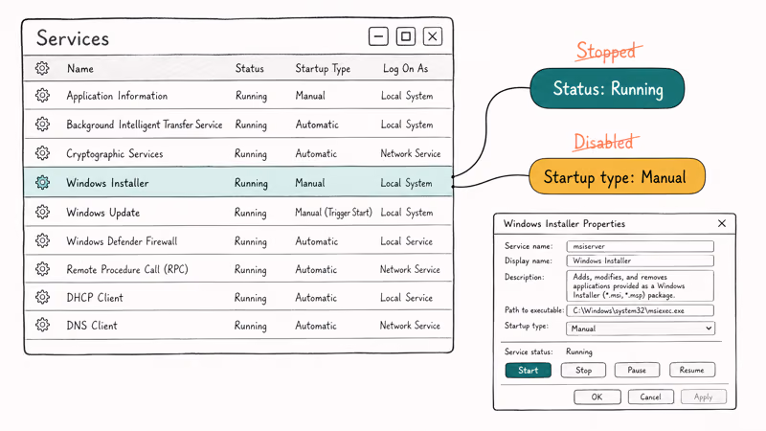
Task: Click OK in Windows Installer Properties
Action: click(597, 397)
